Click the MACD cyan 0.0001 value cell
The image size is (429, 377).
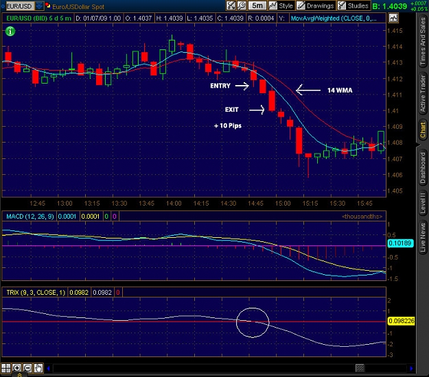pyautogui.click(x=67, y=217)
